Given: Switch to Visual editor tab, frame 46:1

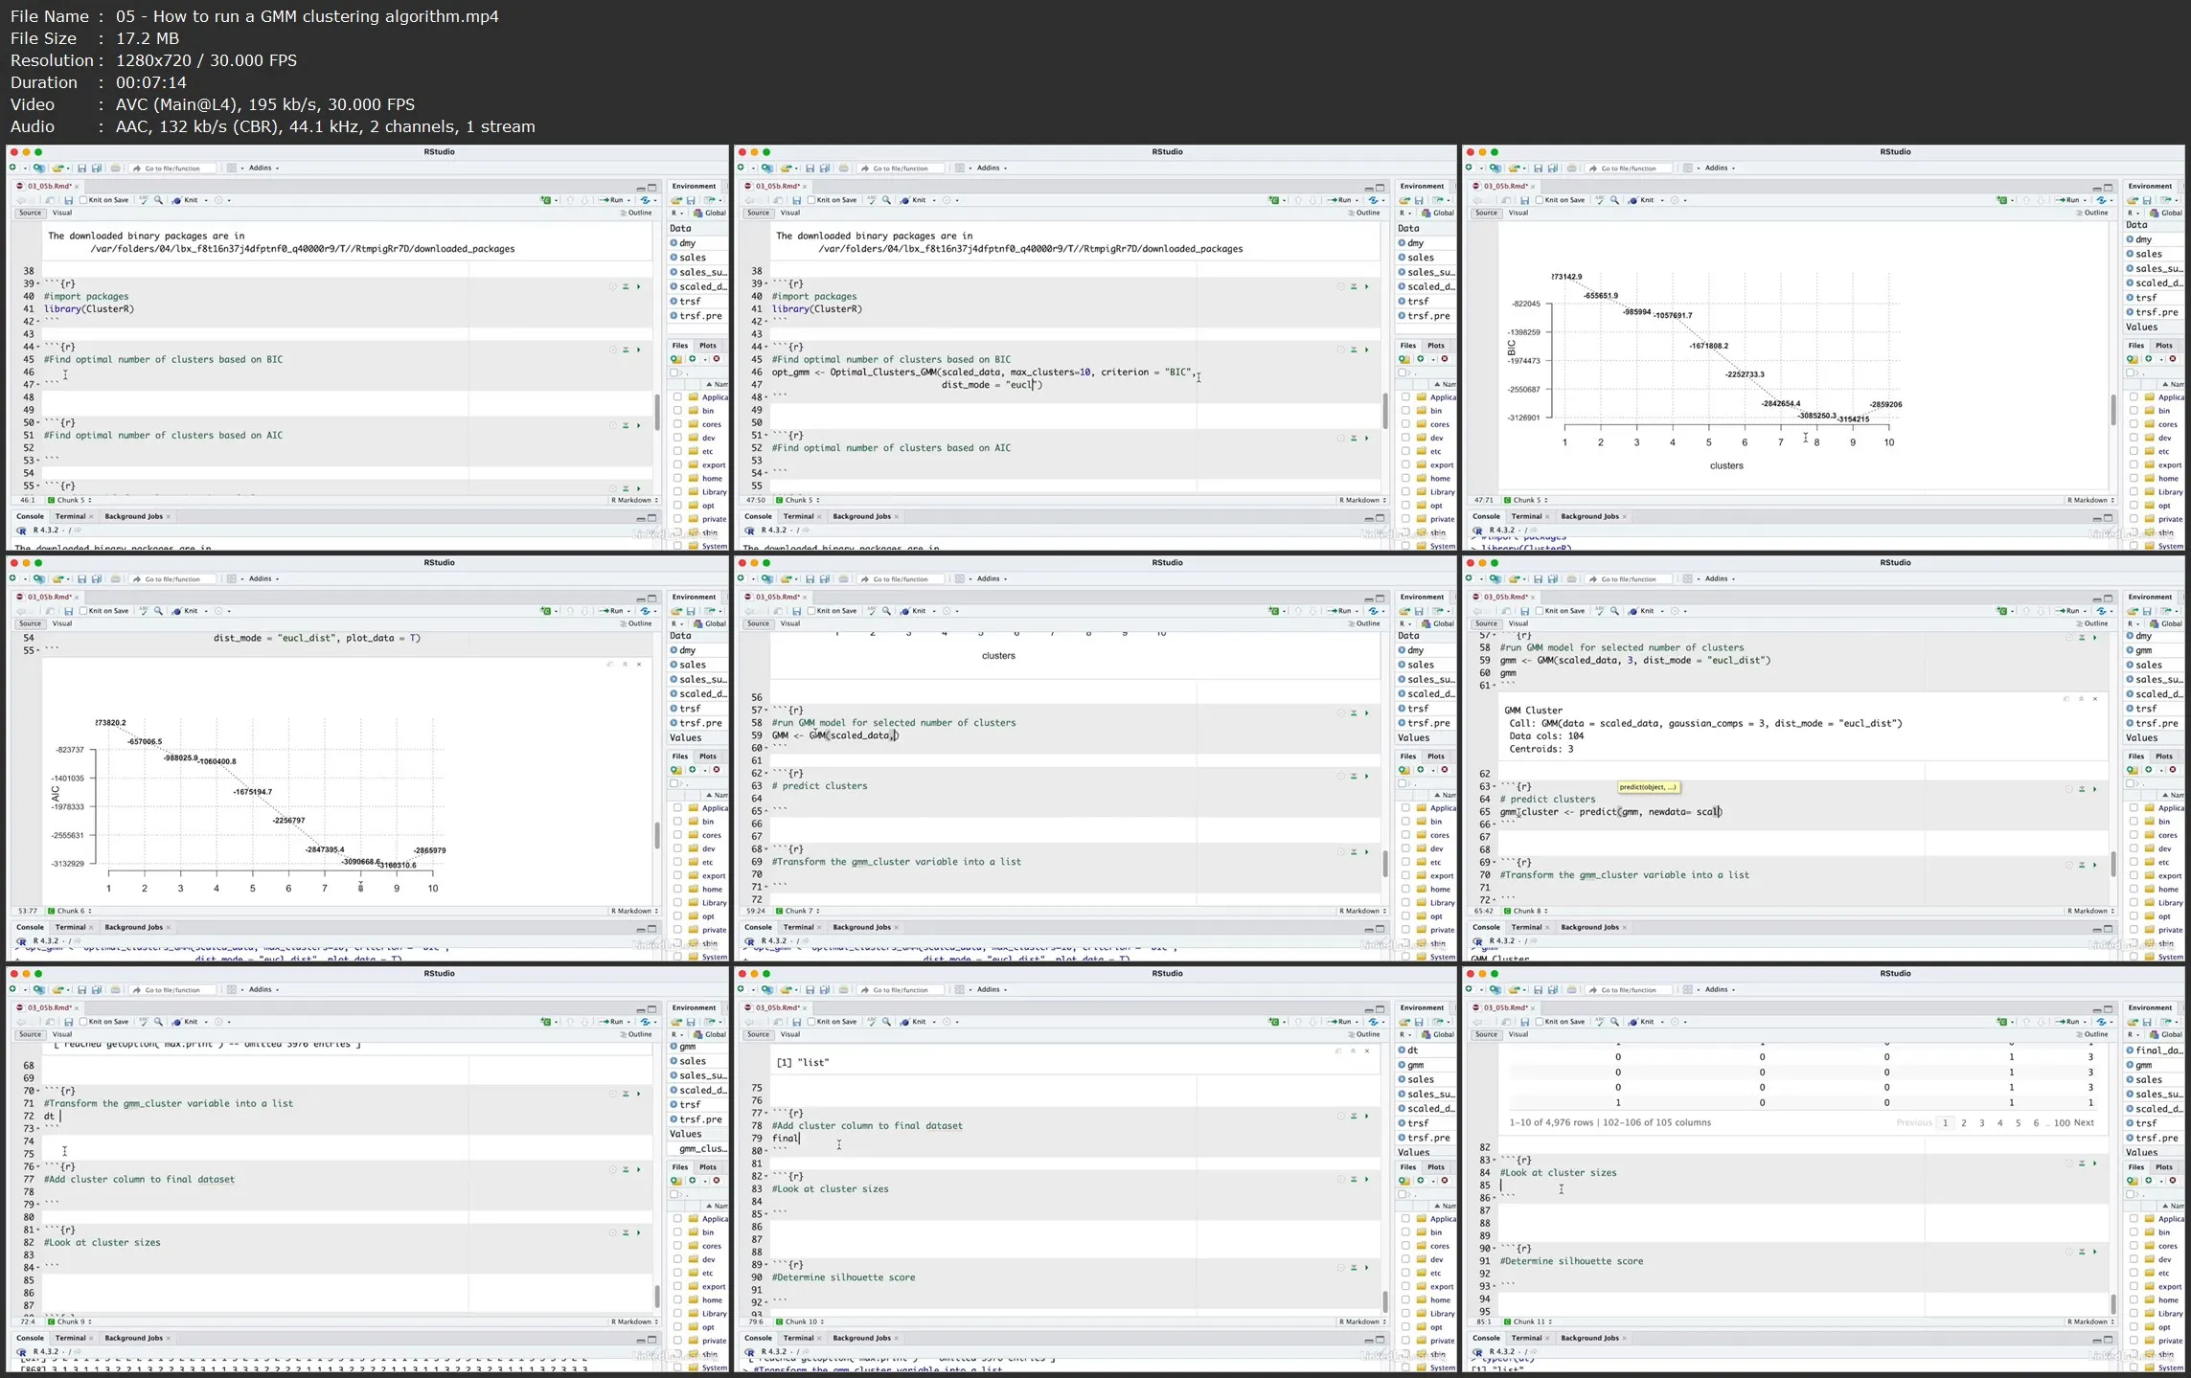Looking at the screenshot, I should (62, 213).
